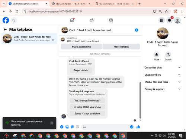Click the buyer's message about cell number
Screen dimensions: 186x139
coord(96,82)
